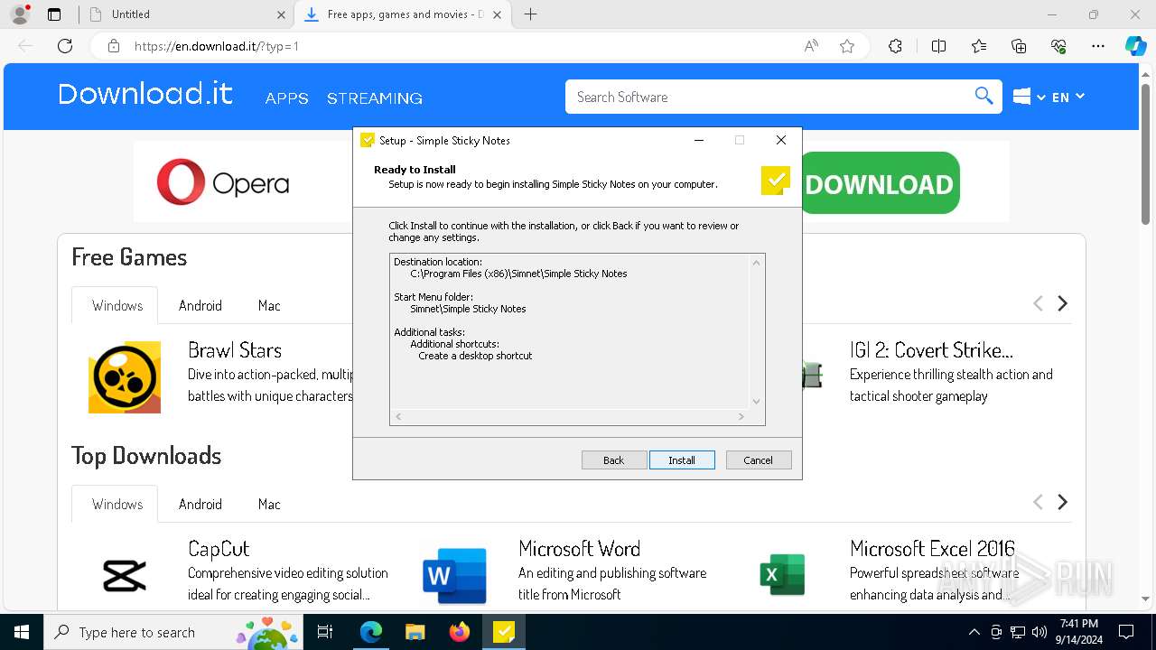
Task: Open the EN language dropdown
Action: [1068, 97]
